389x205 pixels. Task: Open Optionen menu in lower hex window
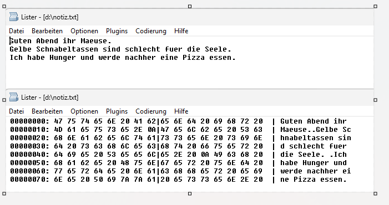tap(84, 111)
